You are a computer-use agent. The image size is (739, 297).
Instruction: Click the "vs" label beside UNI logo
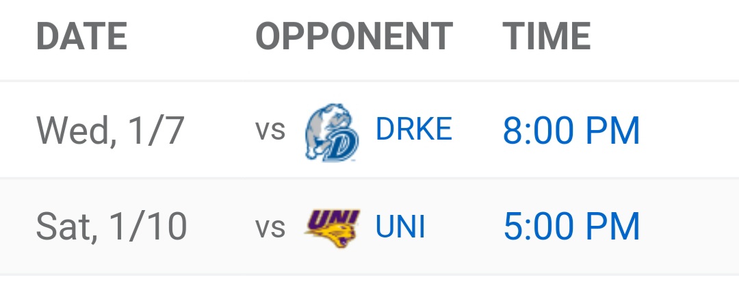click(270, 228)
